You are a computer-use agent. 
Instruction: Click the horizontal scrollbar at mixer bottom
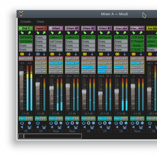pos(53,136)
